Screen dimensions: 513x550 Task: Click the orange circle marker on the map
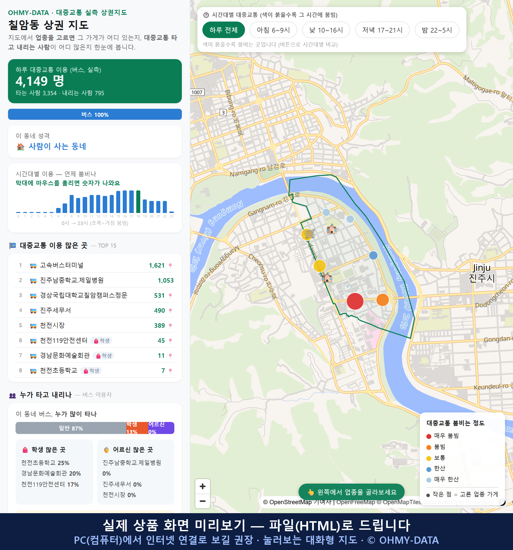tap(382, 300)
